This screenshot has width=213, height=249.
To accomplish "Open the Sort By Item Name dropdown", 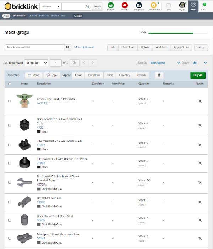I will [165, 63].
